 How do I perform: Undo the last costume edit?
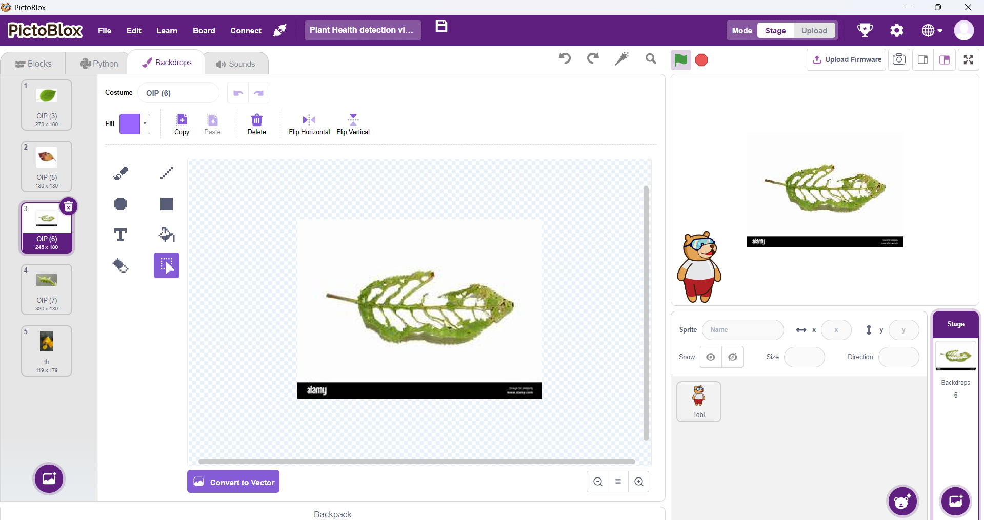[x=238, y=93]
